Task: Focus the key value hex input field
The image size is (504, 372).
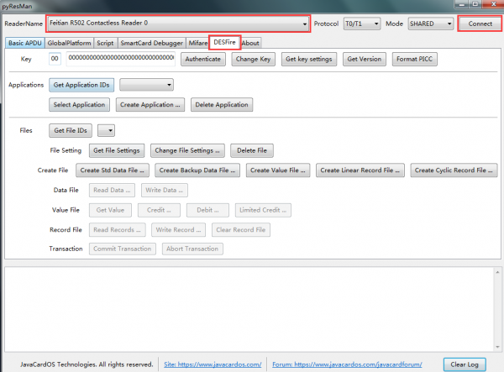Action: tap(121, 59)
